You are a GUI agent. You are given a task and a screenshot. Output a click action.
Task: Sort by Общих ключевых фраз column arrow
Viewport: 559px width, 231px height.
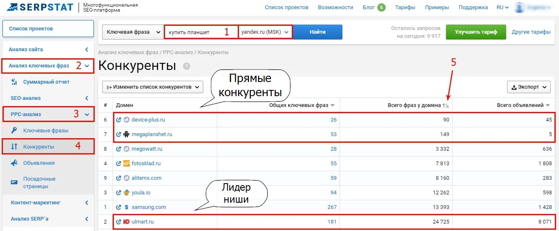click(x=332, y=105)
